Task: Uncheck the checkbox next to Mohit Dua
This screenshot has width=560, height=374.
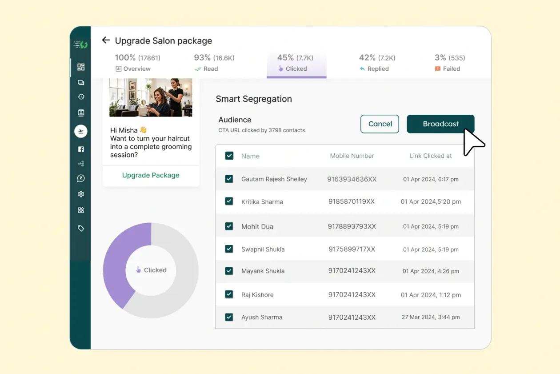Action: [x=229, y=226]
